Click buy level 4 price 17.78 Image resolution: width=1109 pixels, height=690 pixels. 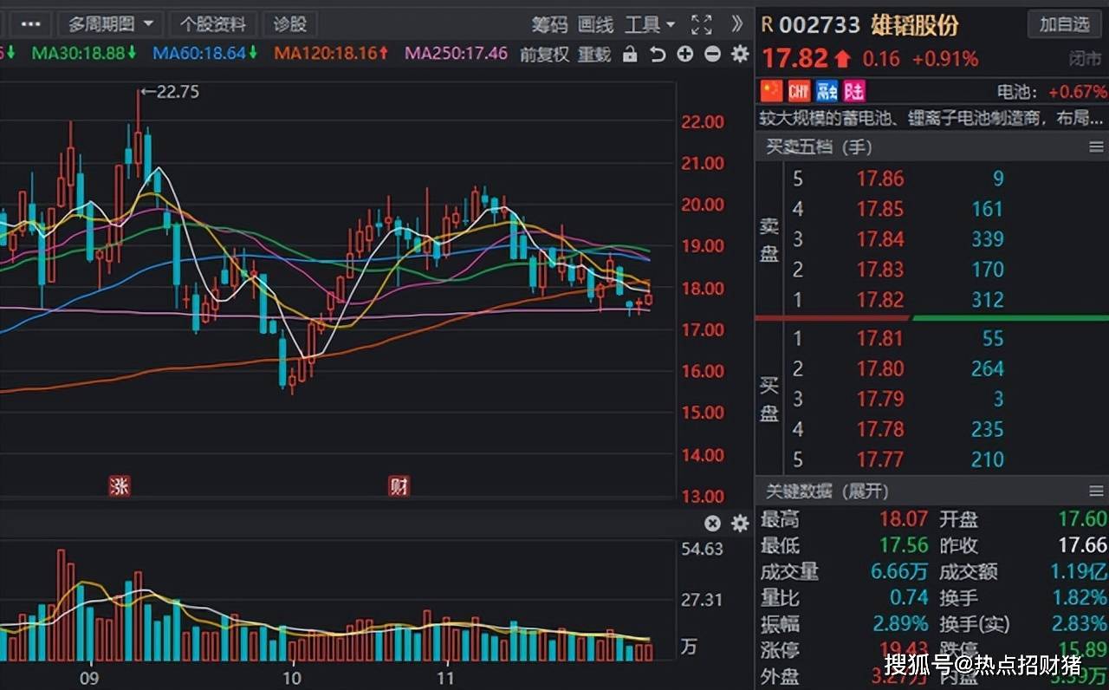click(x=880, y=429)
